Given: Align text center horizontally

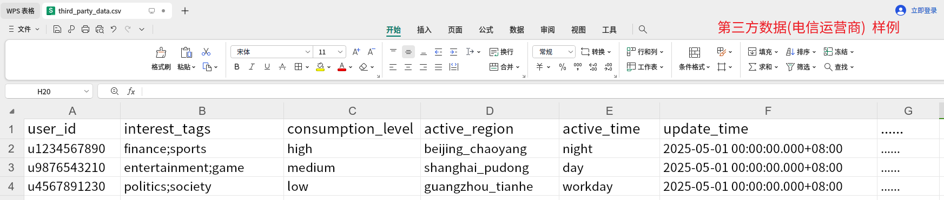Looking at the screenshot, I should coord(408,67).
